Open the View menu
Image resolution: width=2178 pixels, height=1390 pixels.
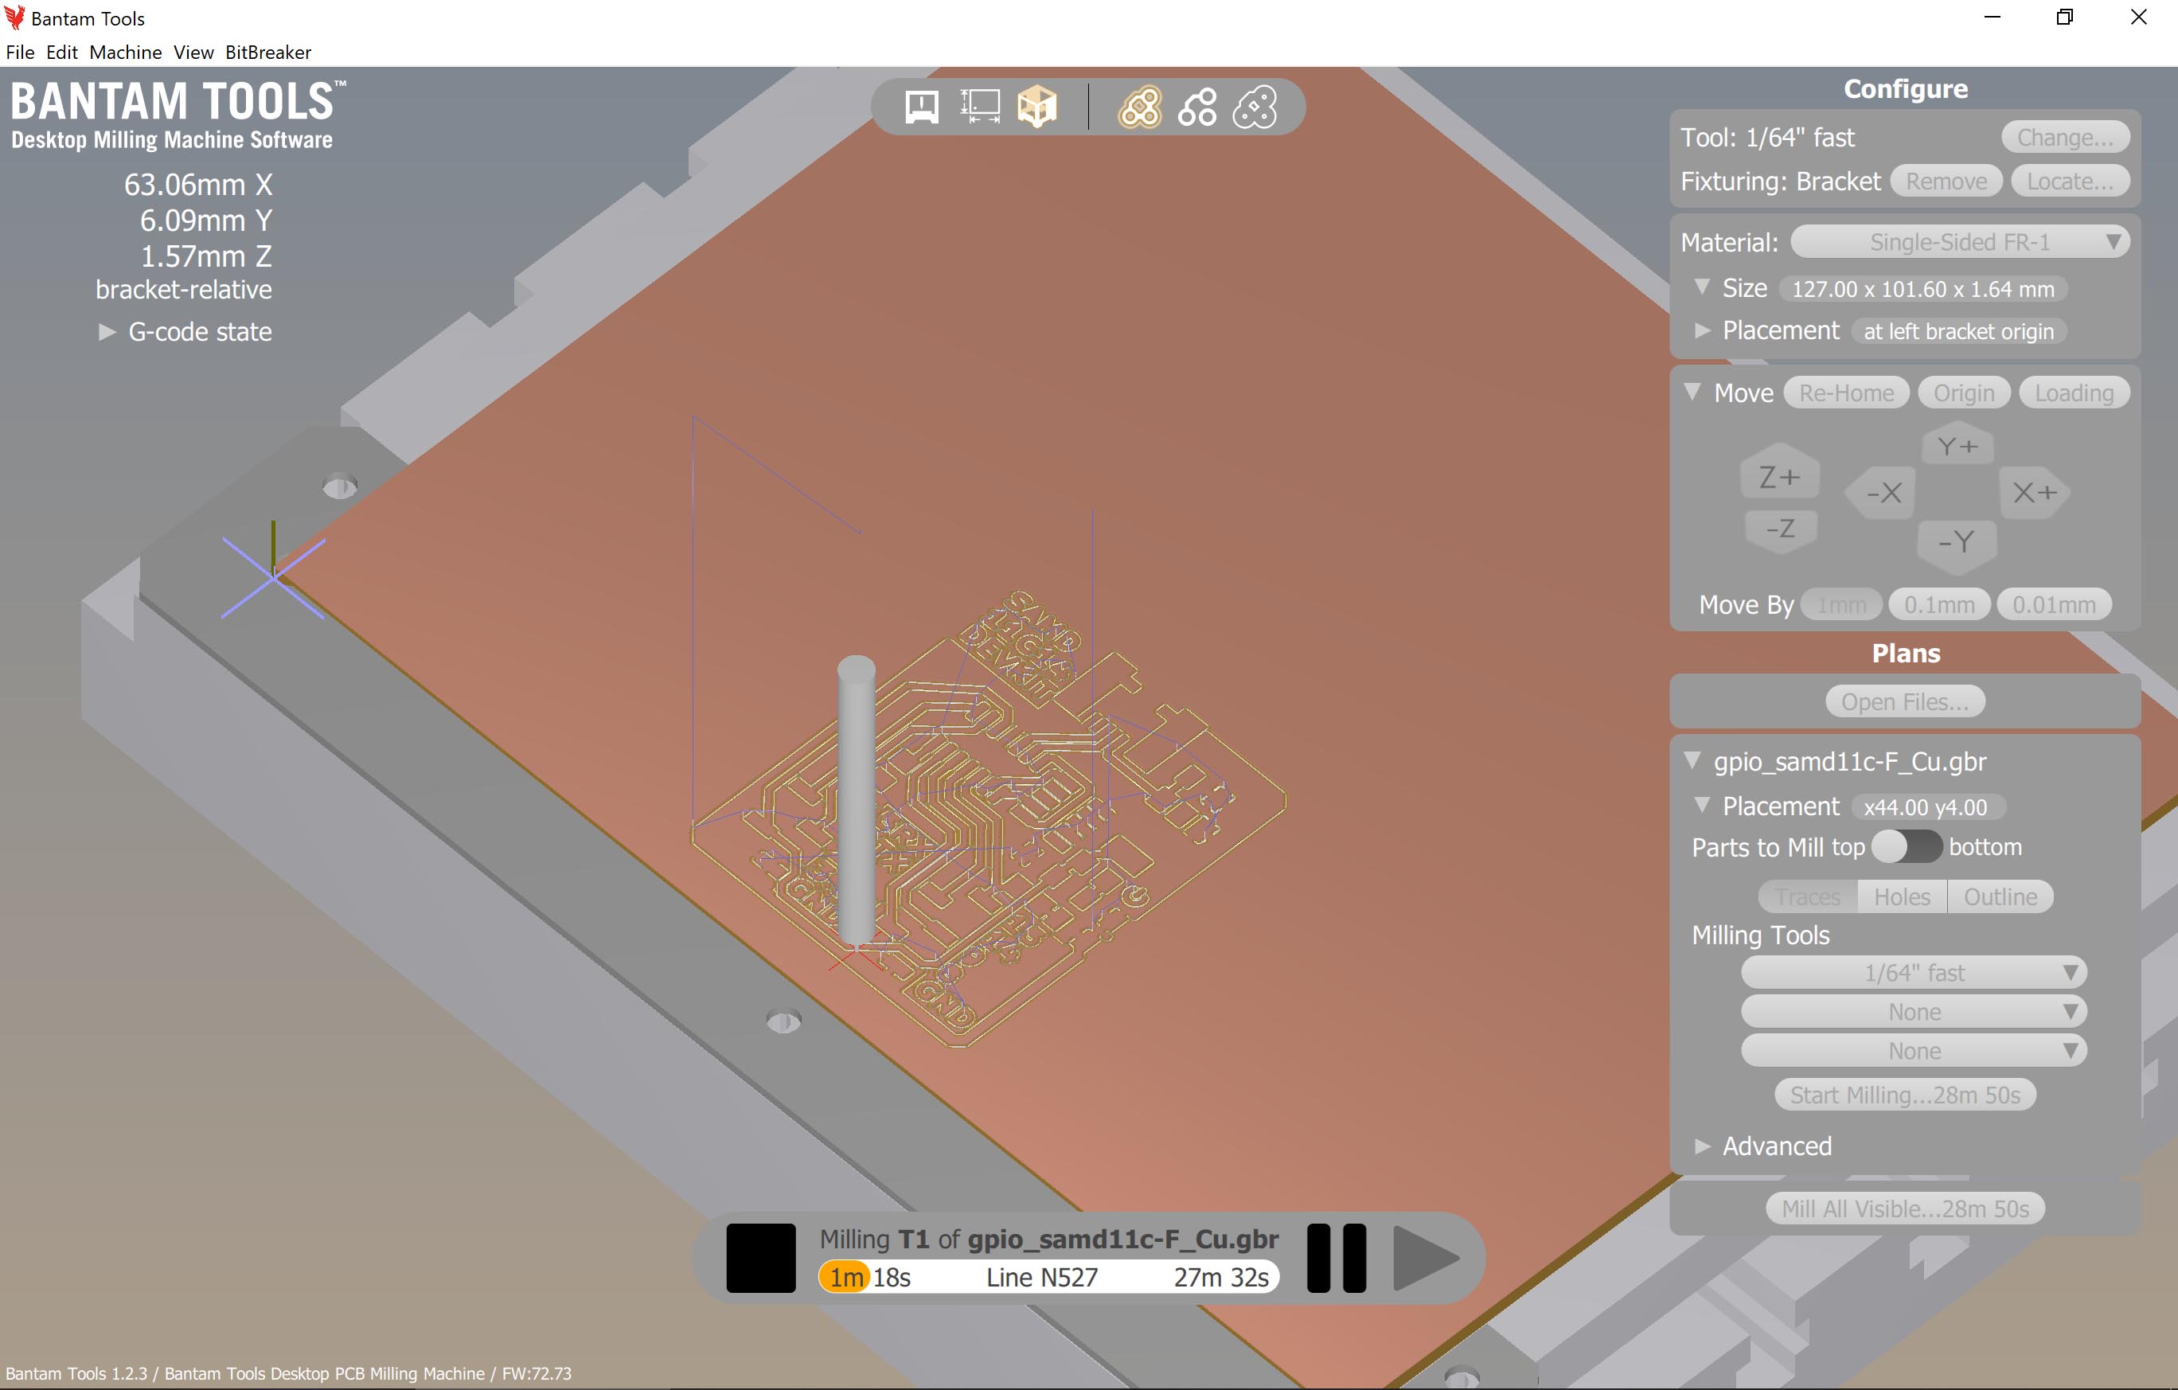[193, 52]
